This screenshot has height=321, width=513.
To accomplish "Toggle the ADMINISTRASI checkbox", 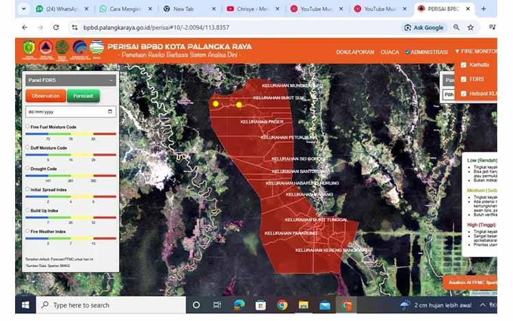I will coord(408,53).
